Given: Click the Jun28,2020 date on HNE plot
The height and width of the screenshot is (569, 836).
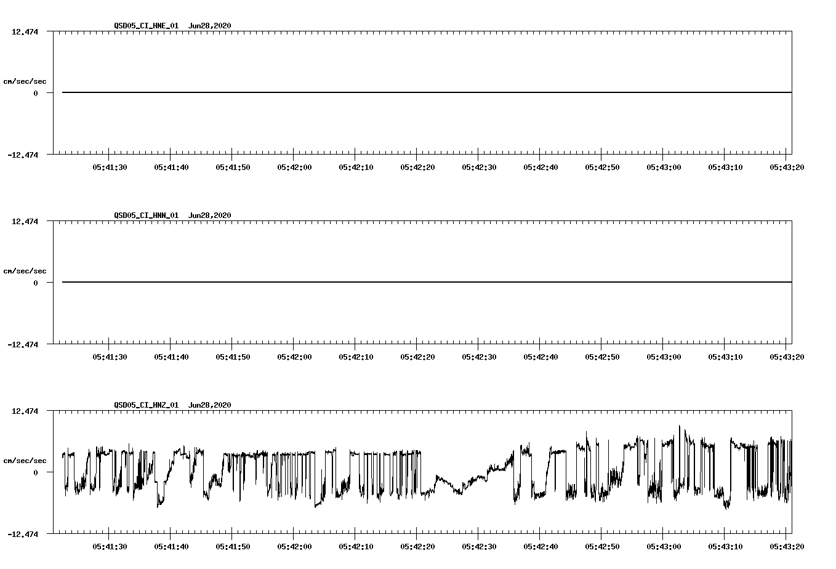Looking at the screenshot, I should pos(210,26).
